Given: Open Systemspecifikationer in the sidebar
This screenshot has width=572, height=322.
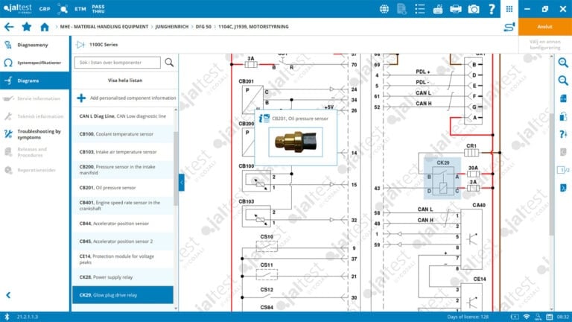Looking at the screenshot, I should (x=35, y=63).
